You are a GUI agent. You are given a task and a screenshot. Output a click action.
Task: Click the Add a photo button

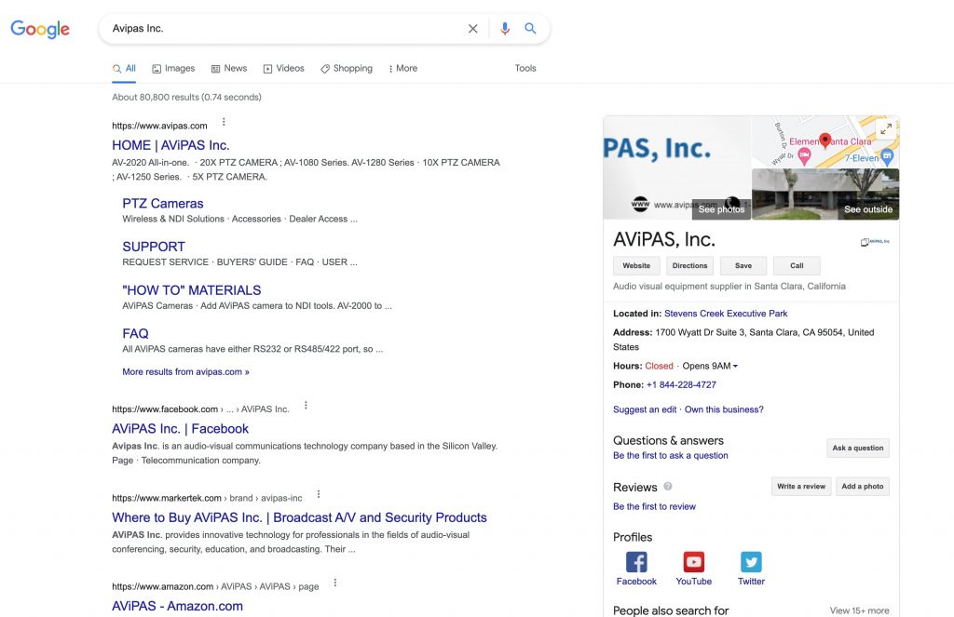point(863,487)
